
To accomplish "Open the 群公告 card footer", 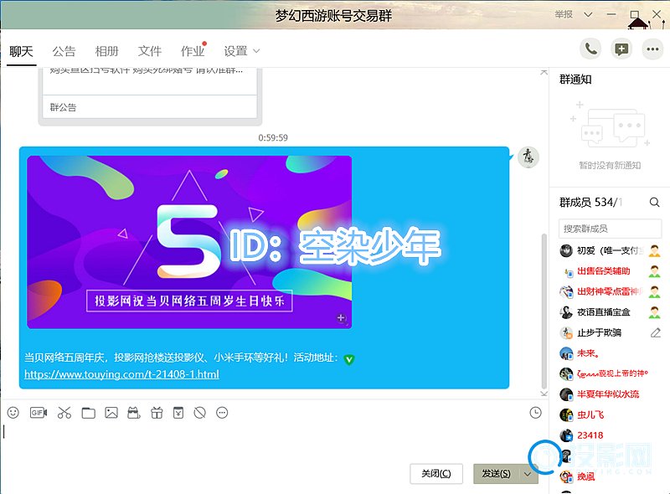I will [150, 107].
